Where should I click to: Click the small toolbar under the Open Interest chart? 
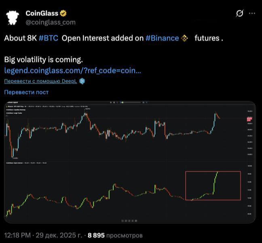[129, 220]
